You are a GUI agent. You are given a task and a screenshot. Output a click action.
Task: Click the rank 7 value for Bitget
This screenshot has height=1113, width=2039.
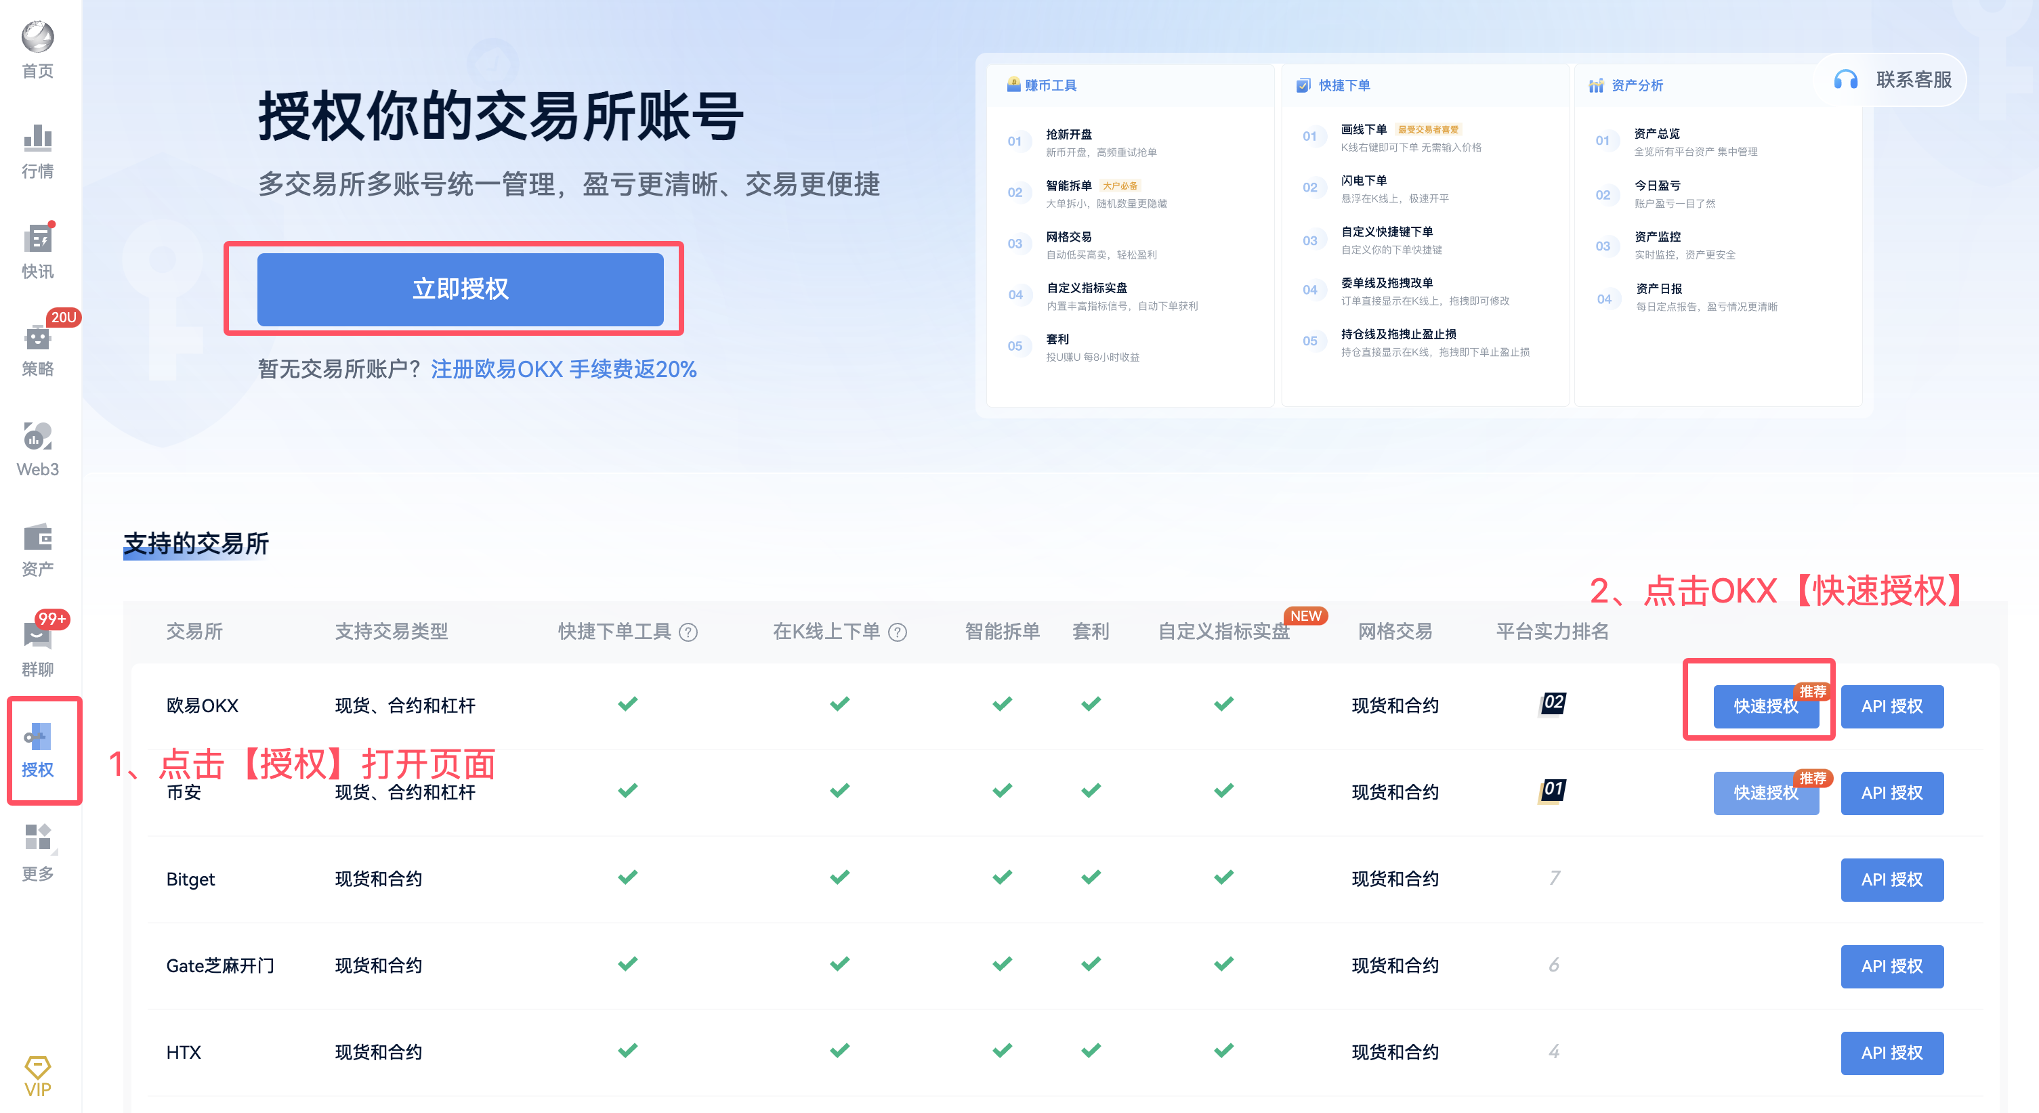click(x=1555, y=878)
